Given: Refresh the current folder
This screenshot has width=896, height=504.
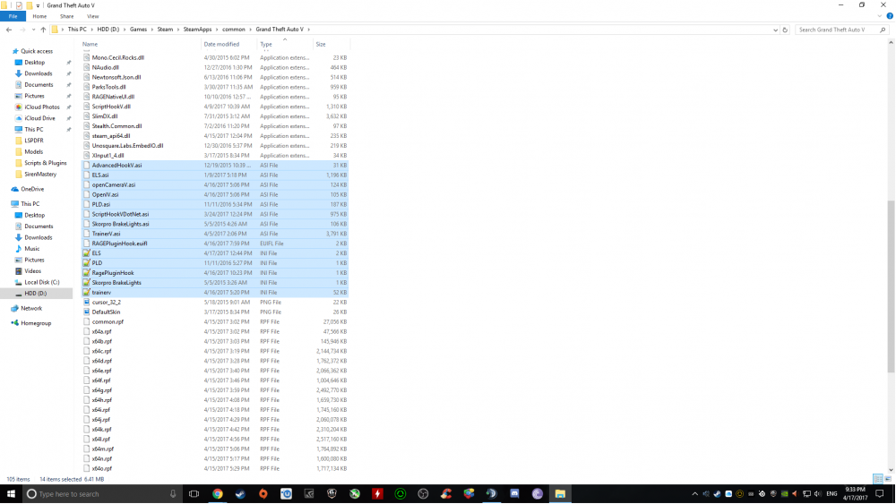Looking at the screenshot, I should [785, 30].
